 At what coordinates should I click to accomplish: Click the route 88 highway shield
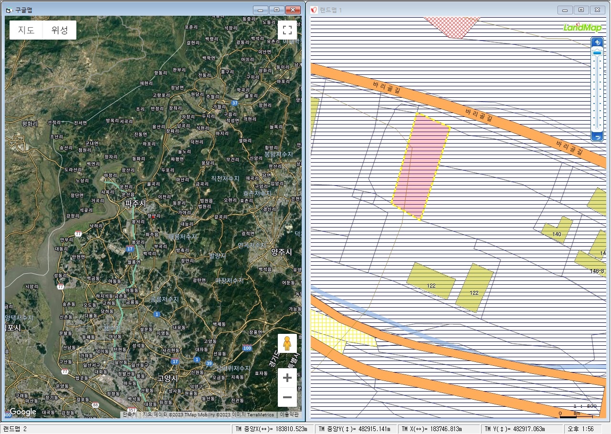pos(95,405)
